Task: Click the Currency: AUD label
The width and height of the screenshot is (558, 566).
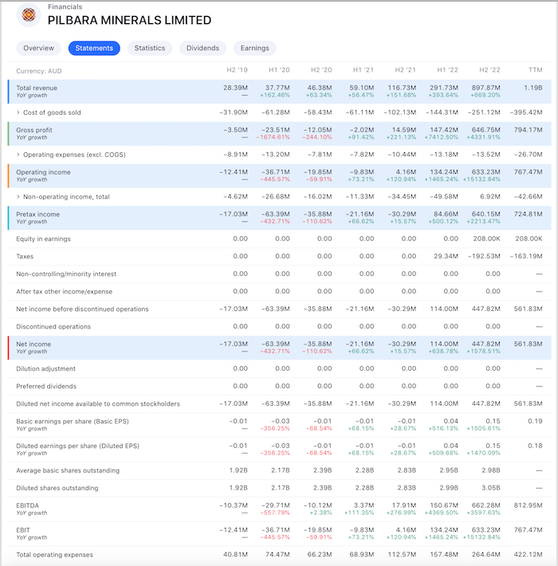Action: tap(39, 71)
